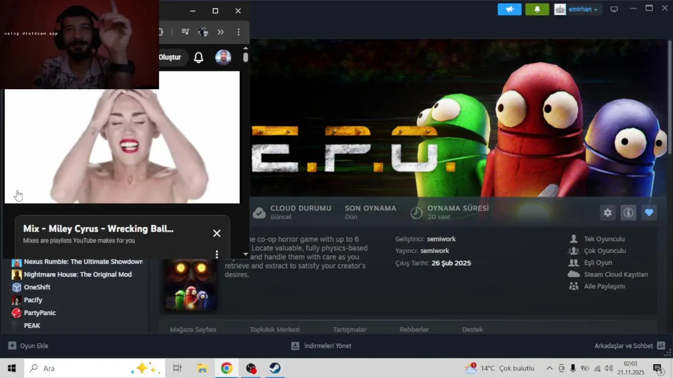The height and width of the screenshot is (378, 673).
Task: Open Chrome three-dot menu
Action: pyautogui.click(x=238, y=32)
